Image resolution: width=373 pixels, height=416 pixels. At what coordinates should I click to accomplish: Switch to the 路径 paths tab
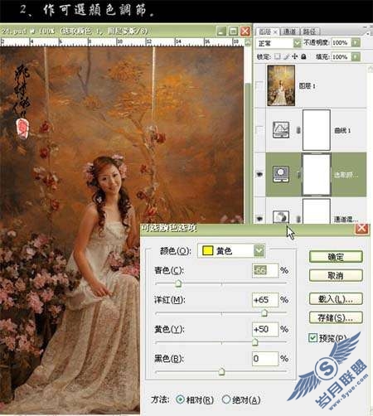(x=310, y=31)
